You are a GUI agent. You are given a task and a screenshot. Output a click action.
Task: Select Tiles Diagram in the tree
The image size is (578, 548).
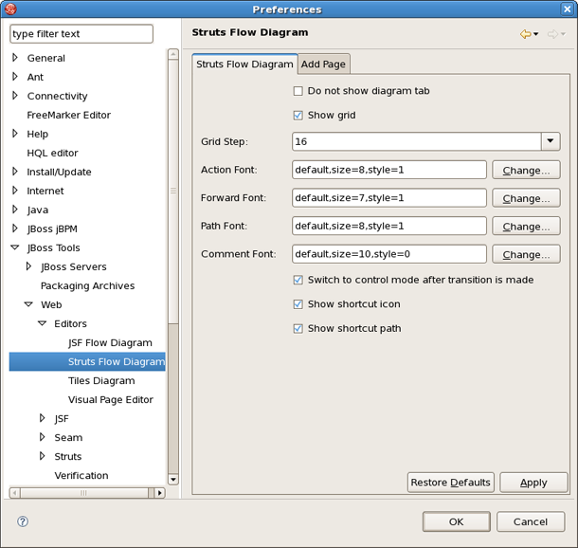tap(101, 380)
